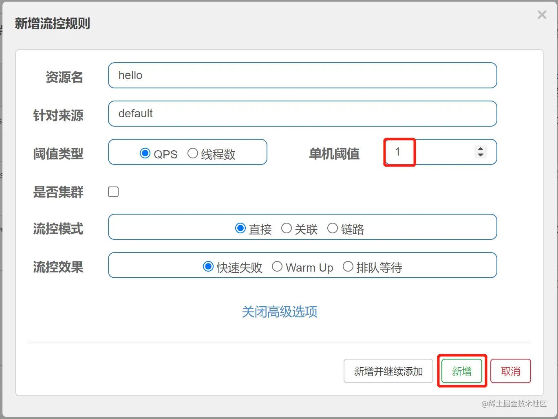558x419 pixels.
Task: Select 关联 flow control mode
Action: pos(287,228)
